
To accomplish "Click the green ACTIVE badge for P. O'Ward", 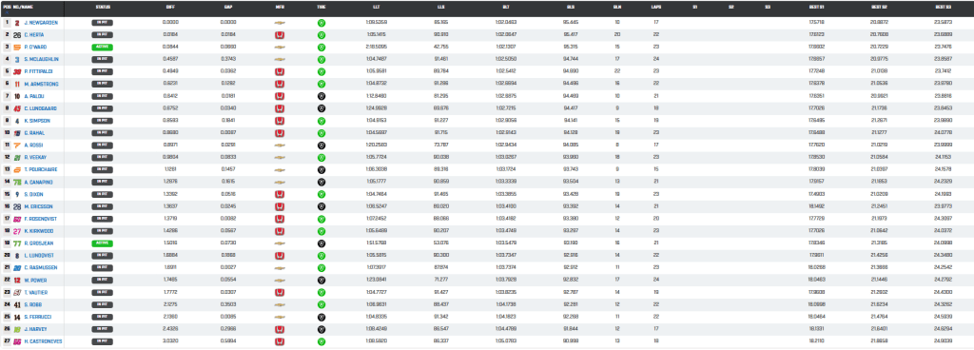I will 102,48.
